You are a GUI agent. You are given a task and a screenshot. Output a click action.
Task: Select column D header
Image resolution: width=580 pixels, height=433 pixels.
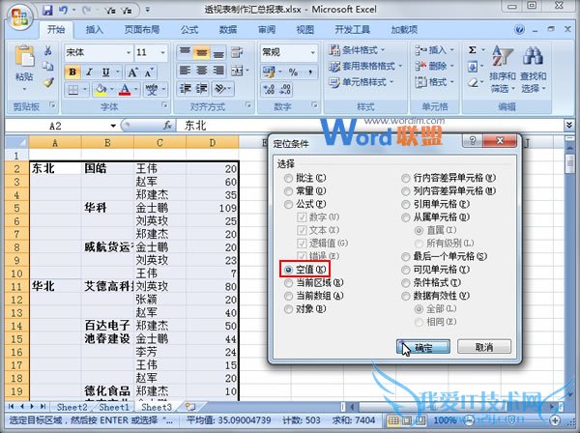pyautogui.click(x=213, y=143)
